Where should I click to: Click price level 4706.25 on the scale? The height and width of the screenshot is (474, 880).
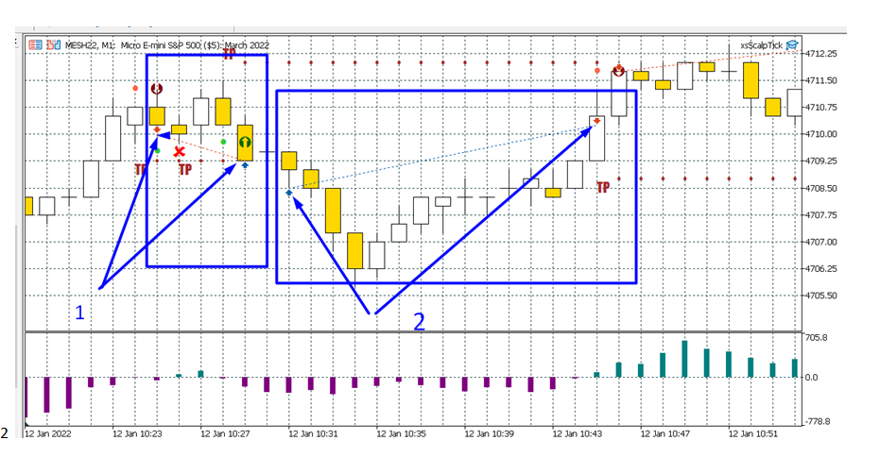[821, 269]
